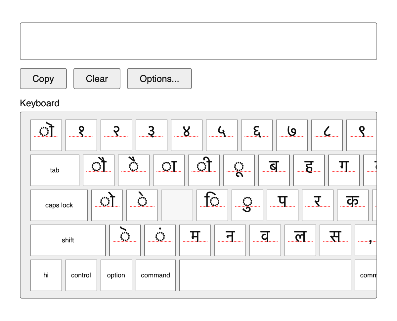This screenshot has height=321, width=397.
Task: Click the ग letter key
Action: click(x=344, y=170)
